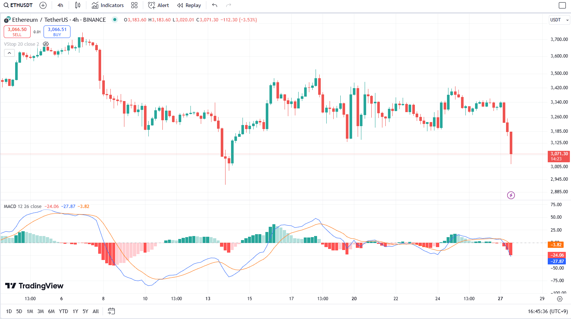
Task: Select the Ethereum / TetherUS chart title
Action: 59,20
